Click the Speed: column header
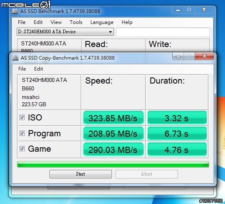225x204 pixels. pos(99,81)
